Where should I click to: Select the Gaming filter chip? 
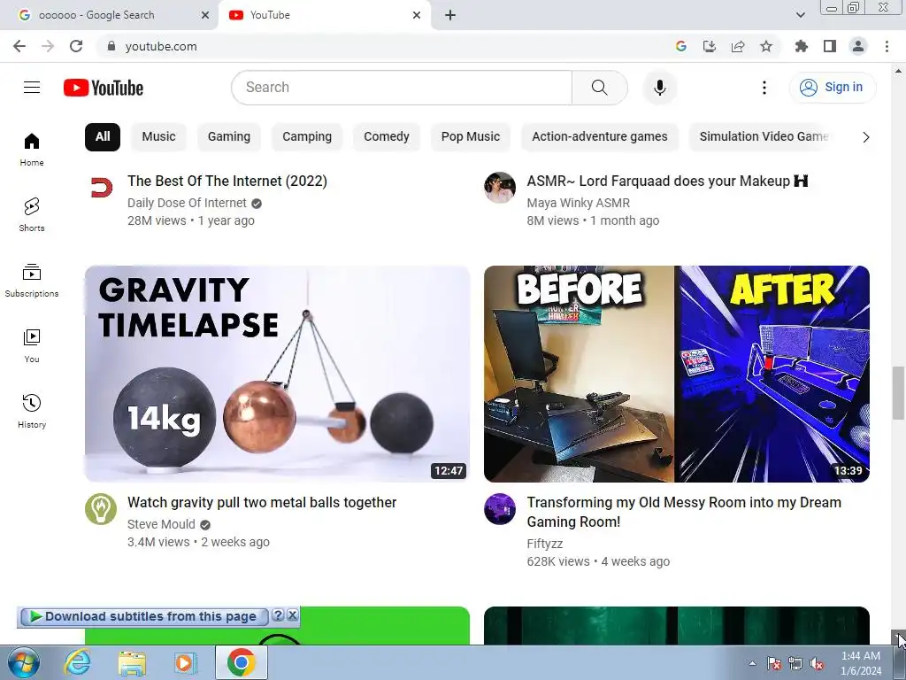click(229, 137)
